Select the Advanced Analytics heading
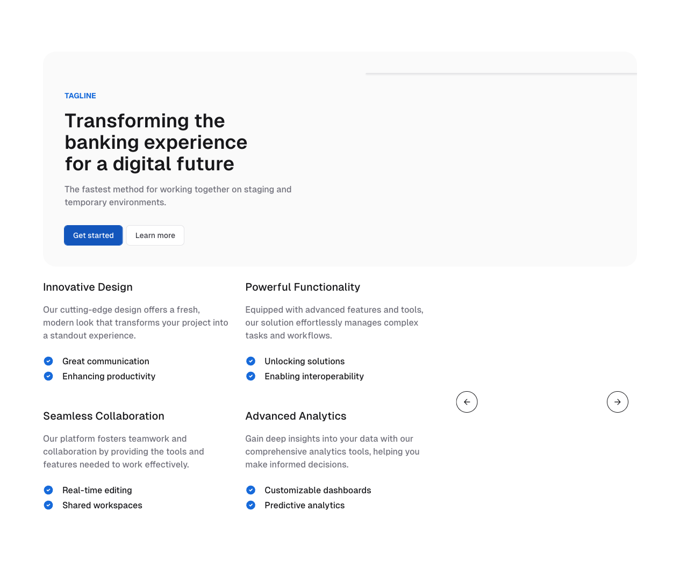 [x=296, y=416]
